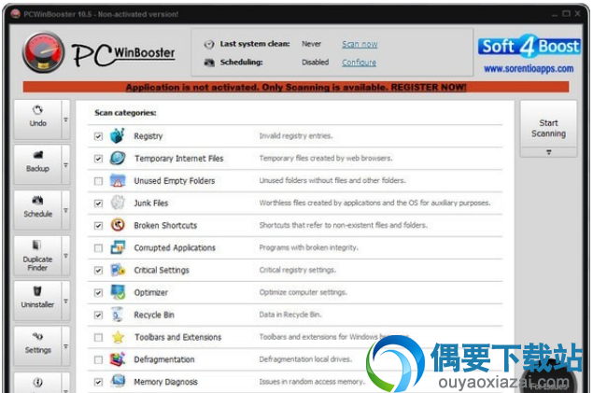
Task: Select the Toolbars and Extensions label
Action: tap(178, 337)
